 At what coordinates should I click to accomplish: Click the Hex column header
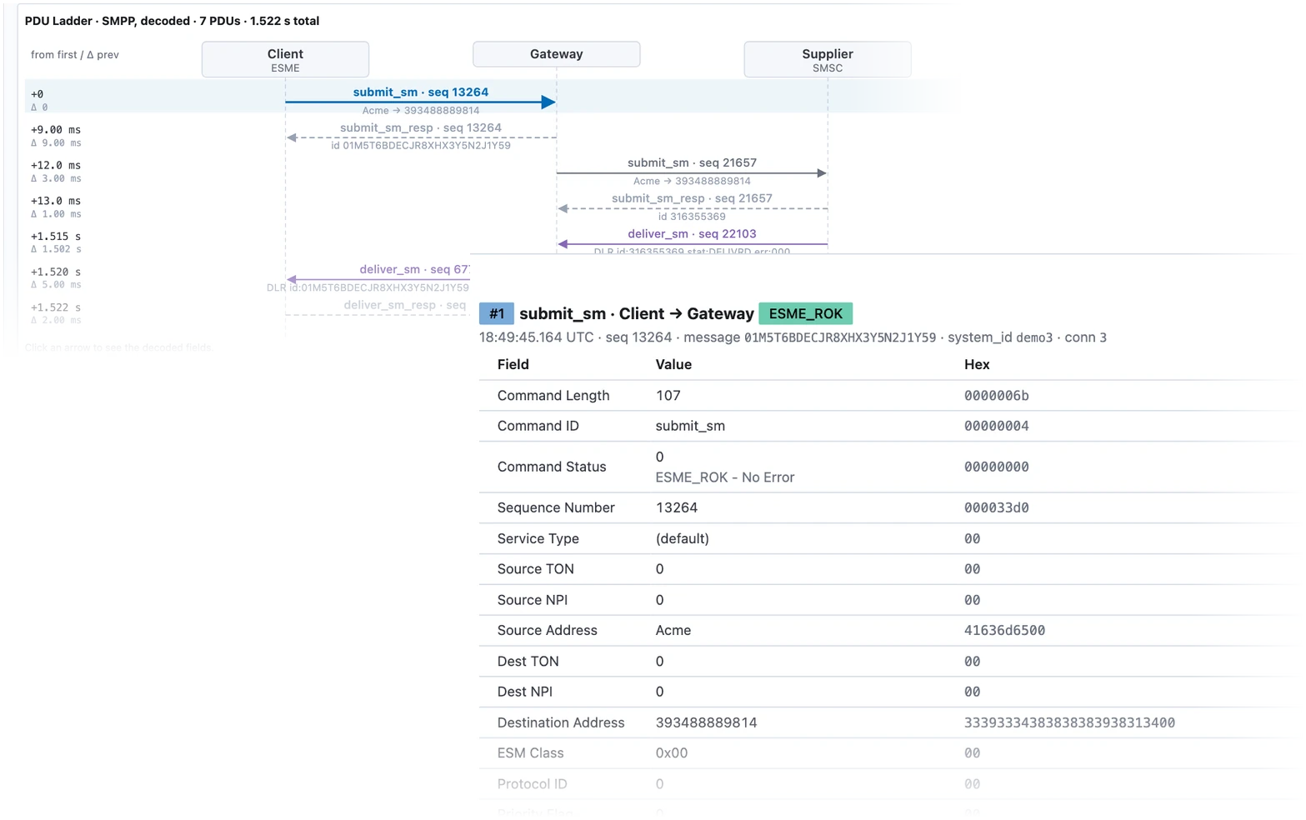click(x=977, y=364)
